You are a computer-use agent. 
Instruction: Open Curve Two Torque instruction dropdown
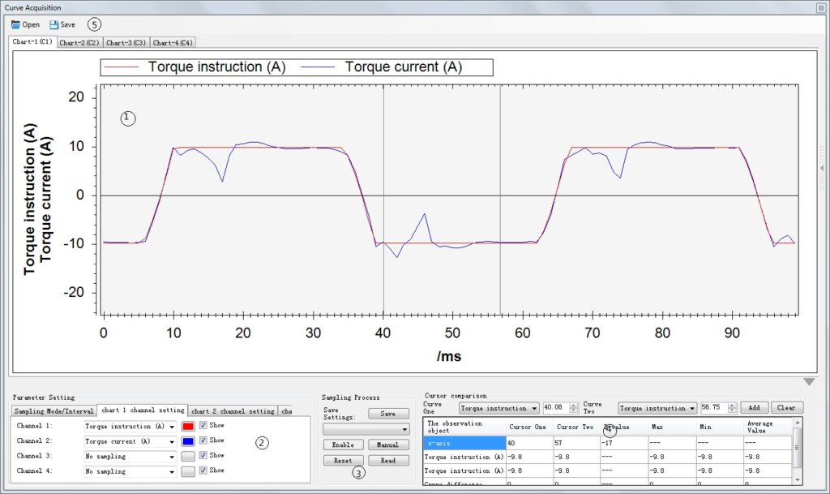pyautogui.click(x=657, y=408)
